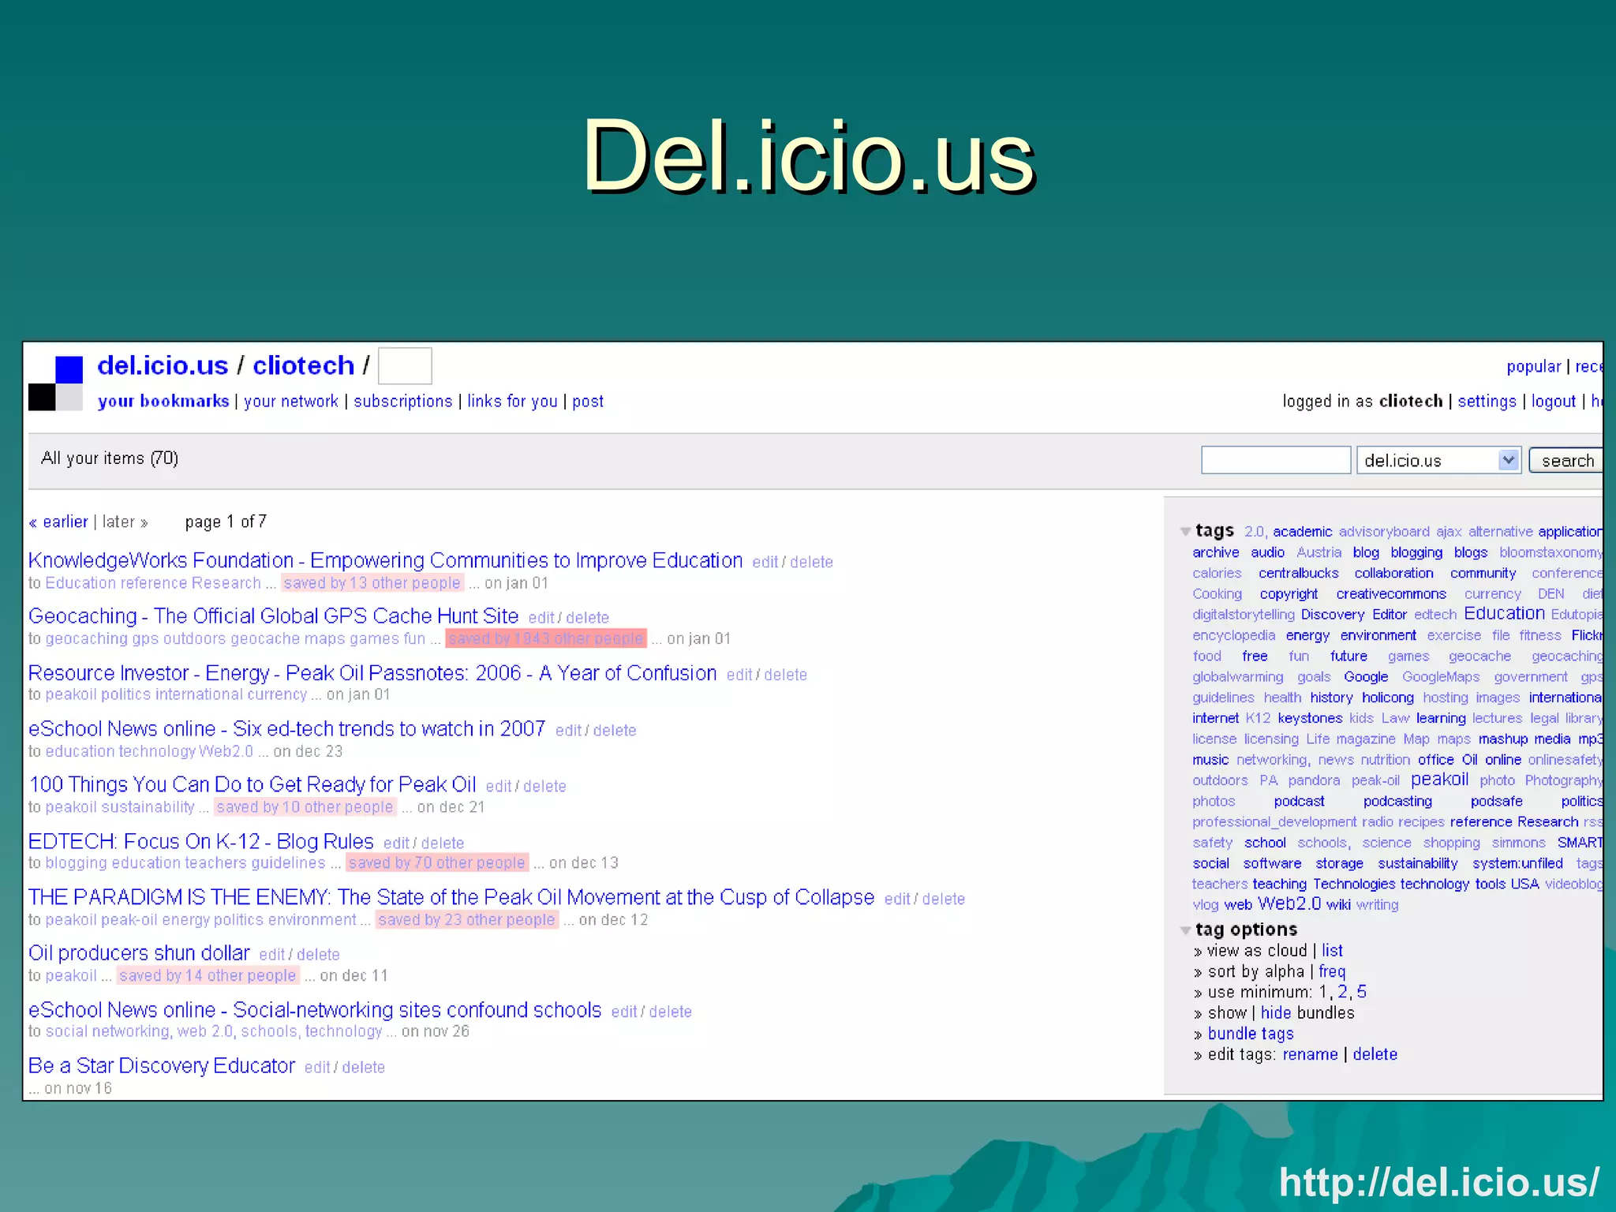Open KnowledgeWorks Foundation bookmark
This screenshot has height=1212, width=1616.
[385, 560]
